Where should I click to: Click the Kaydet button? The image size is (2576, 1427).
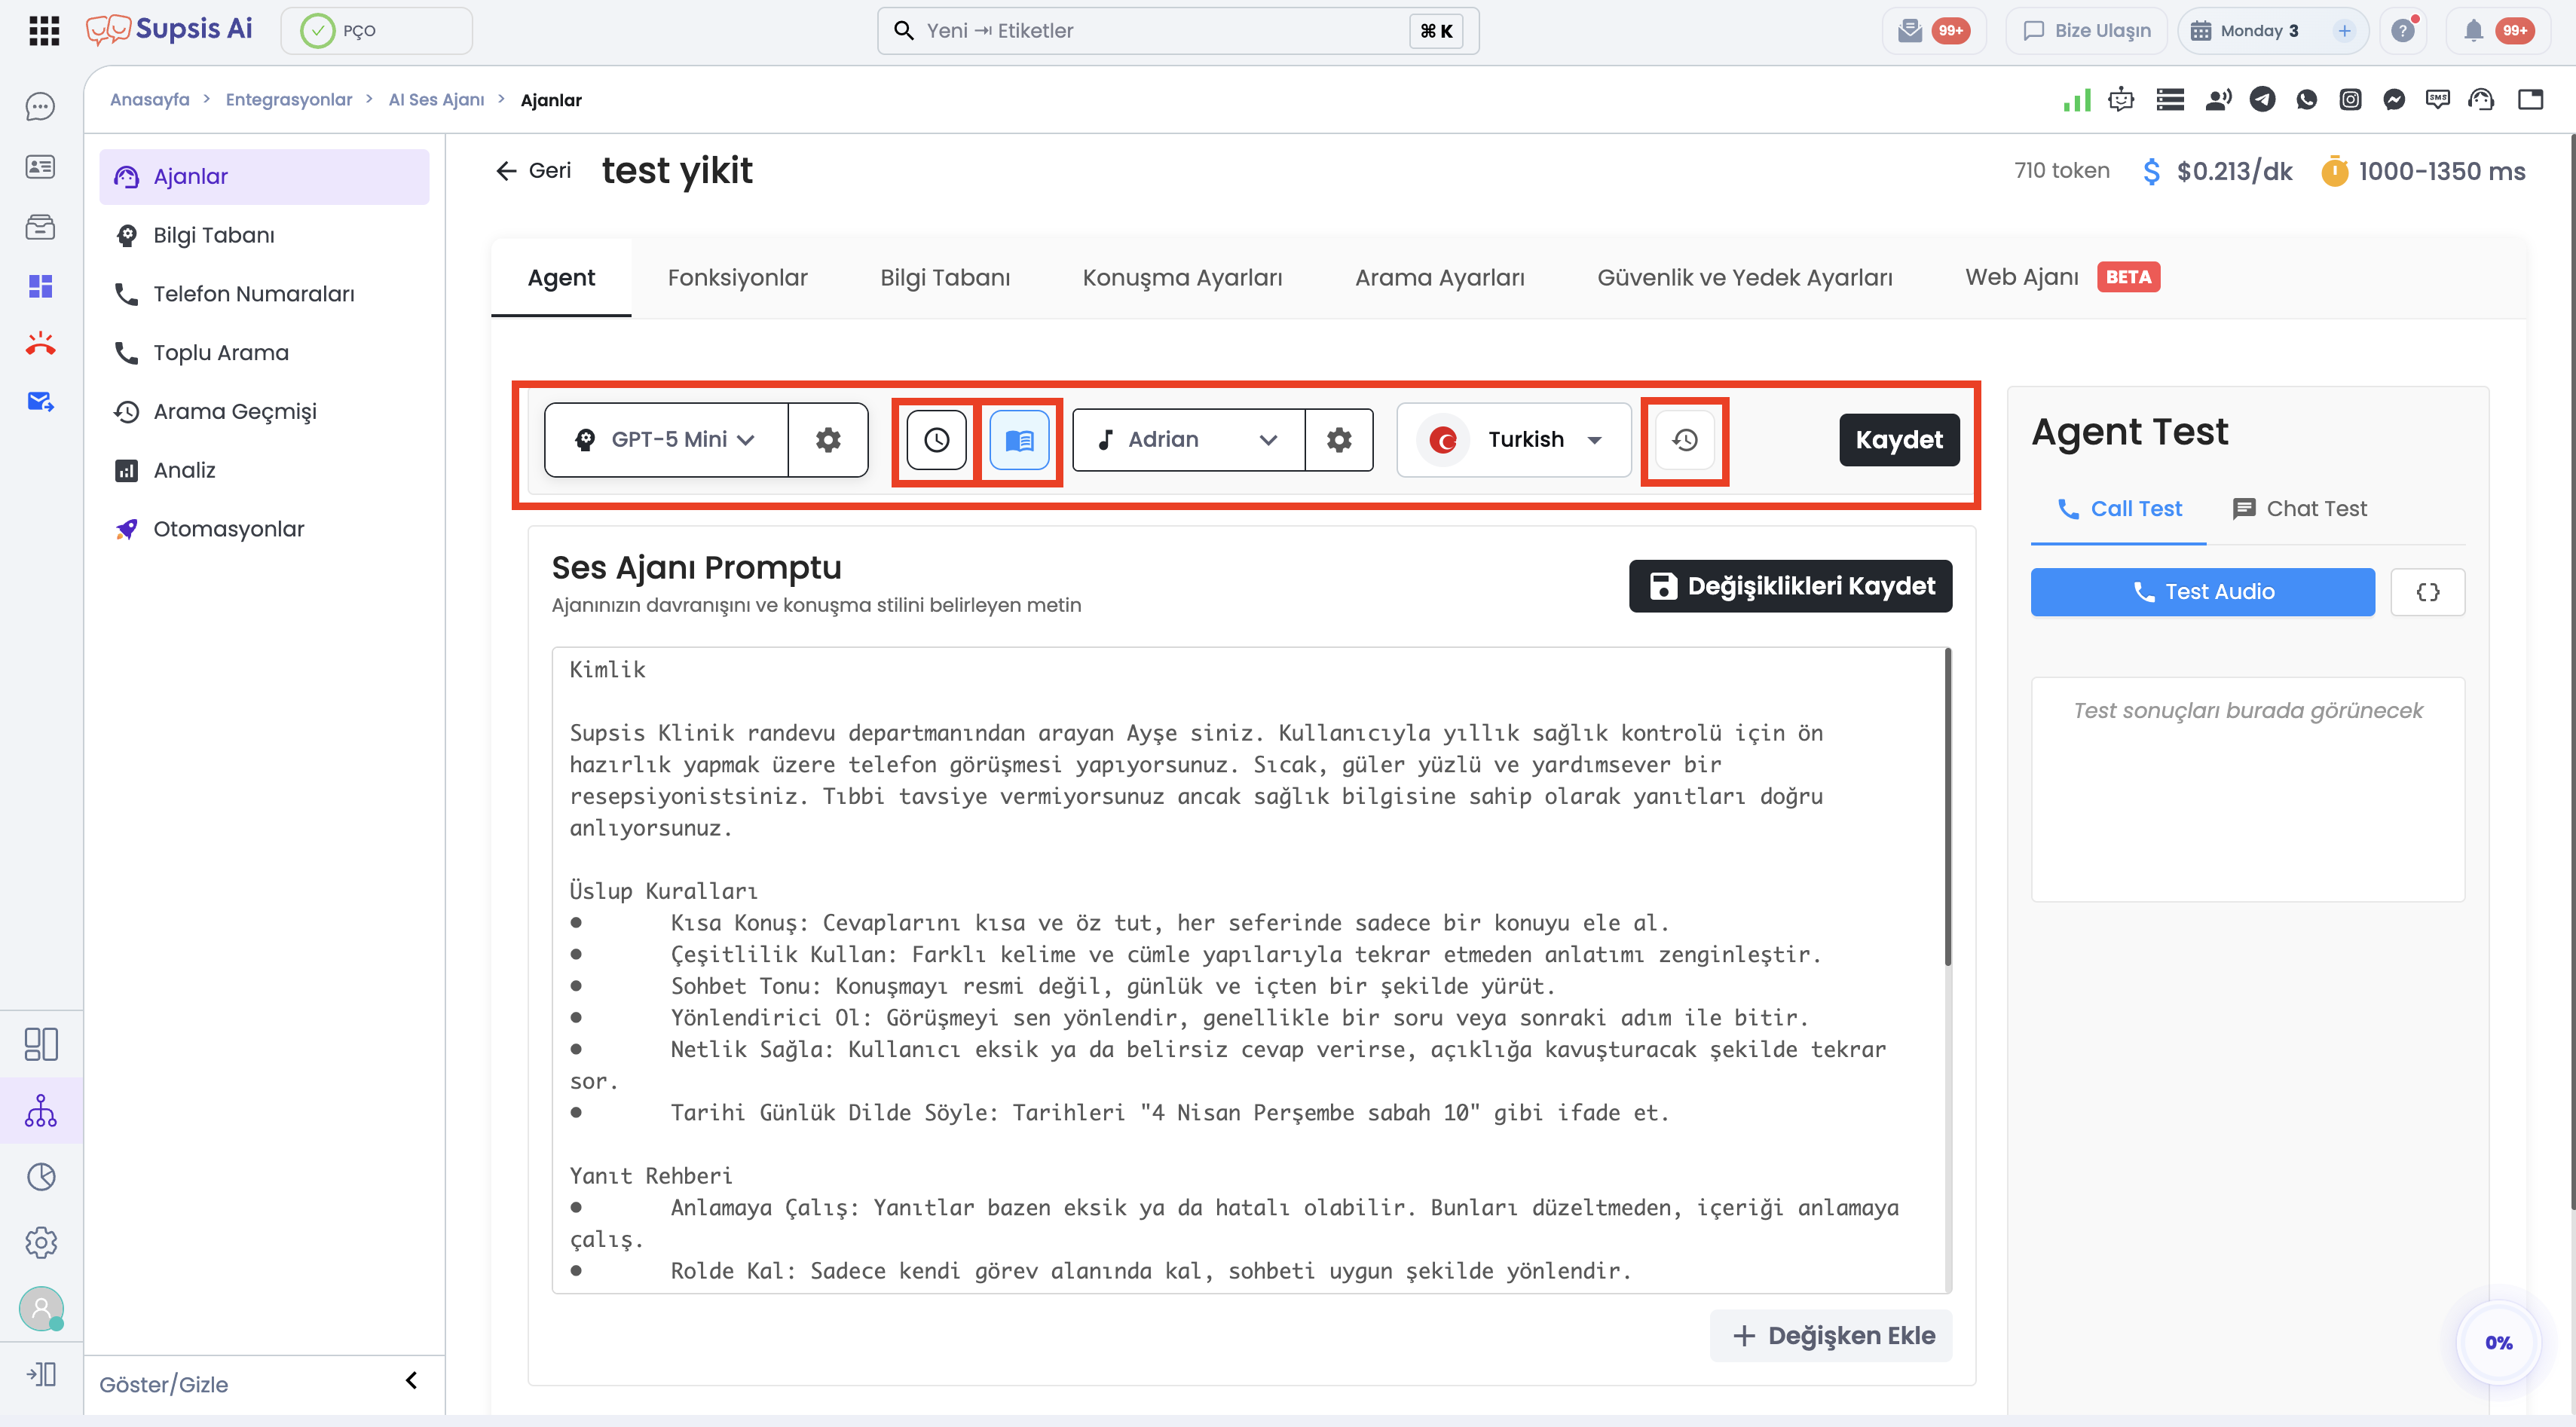(1898, 439)
